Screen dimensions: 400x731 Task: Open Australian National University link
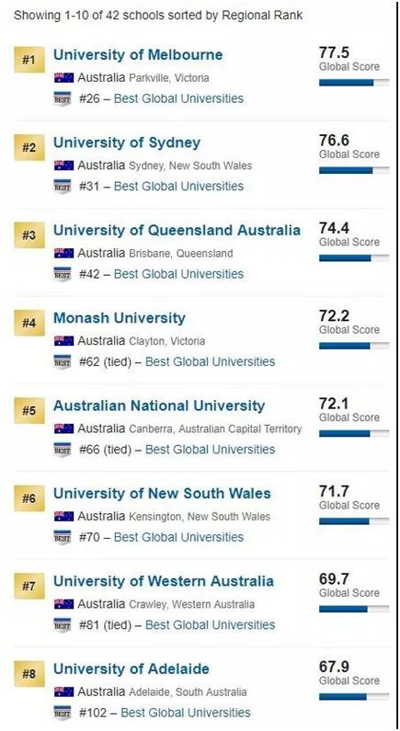(x=159, y=405)
